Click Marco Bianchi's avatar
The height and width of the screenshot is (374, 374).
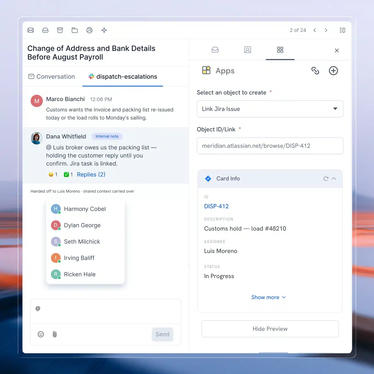37,101
